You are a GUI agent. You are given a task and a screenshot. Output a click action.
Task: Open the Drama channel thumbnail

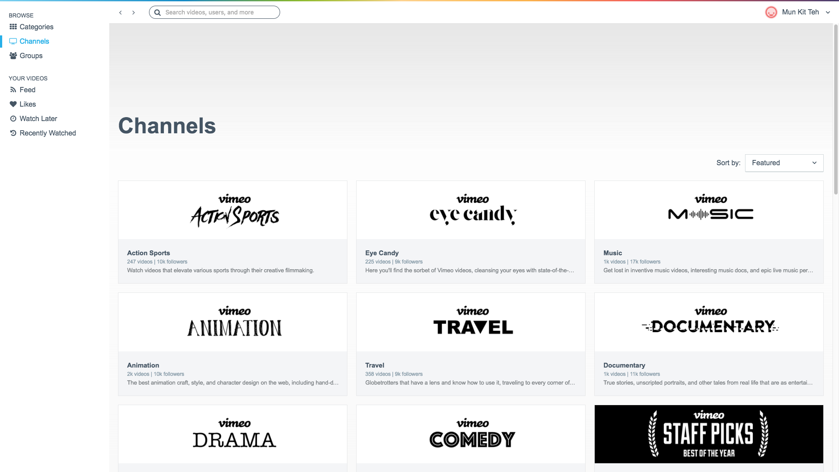pyautogui.click(x=232, y=434)
